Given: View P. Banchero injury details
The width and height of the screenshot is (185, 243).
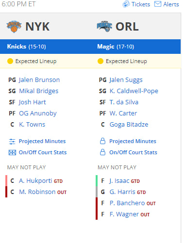Looking at the screenshot, I should click(127, 203).
